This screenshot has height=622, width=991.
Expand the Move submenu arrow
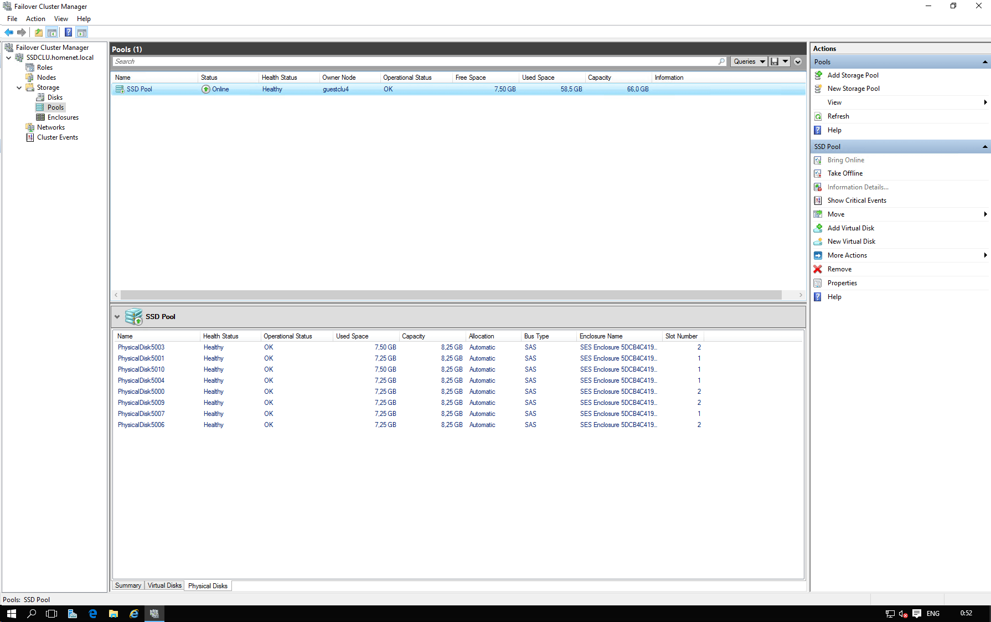(x=985, y=214)
